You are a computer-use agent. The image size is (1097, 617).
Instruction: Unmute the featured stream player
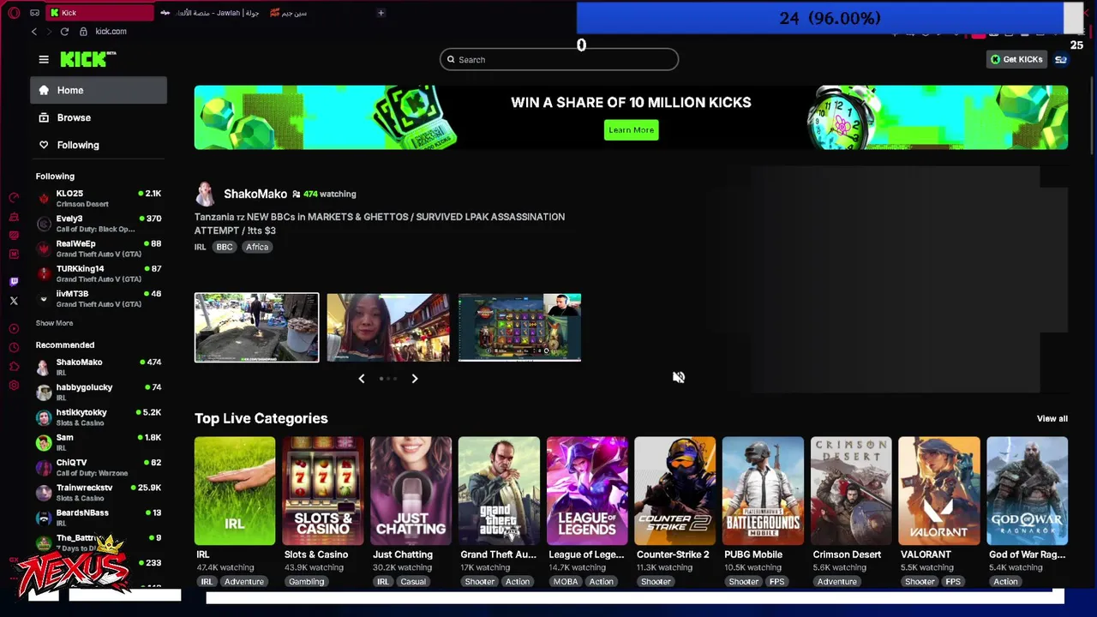click(x=678, y=377)
